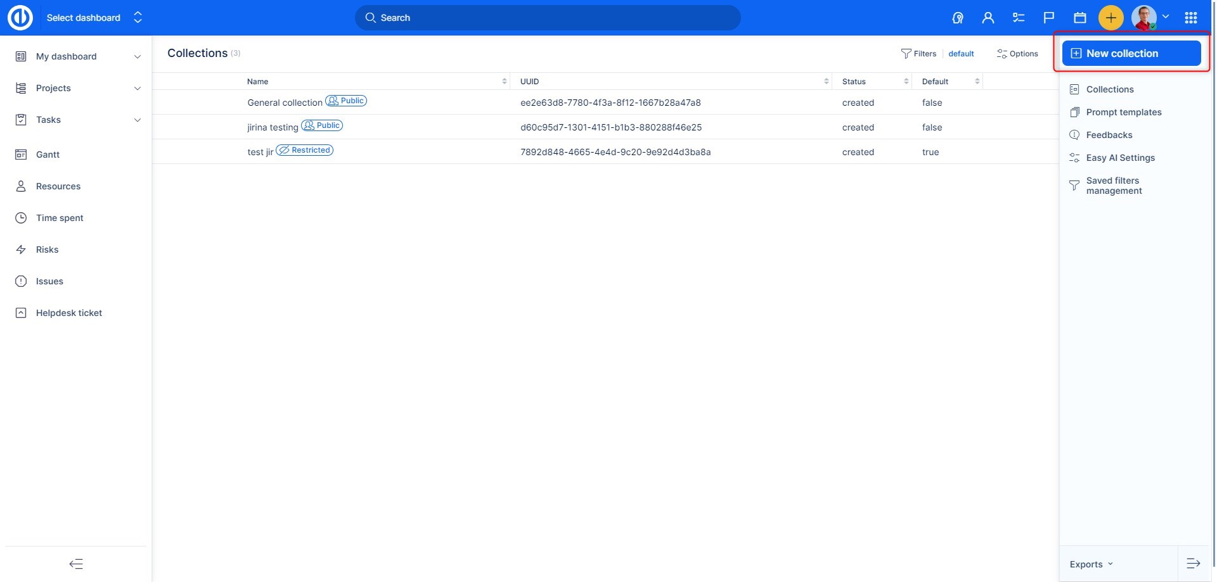Click the yellow plus quick-add button
Image resolution: width=1217 pixels, height=582 pixels.
point(1111,18)
